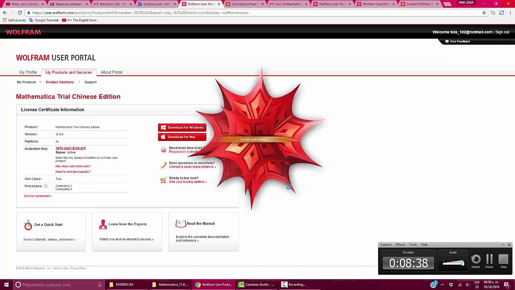Click the browser address bar URL
The image size is (515, 290).
tap(140, 12)
